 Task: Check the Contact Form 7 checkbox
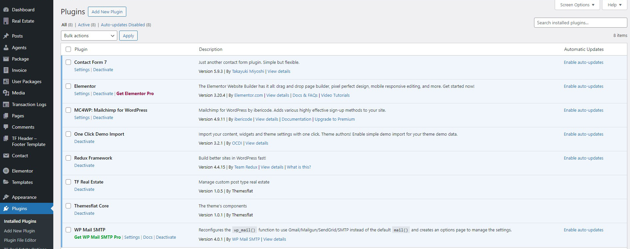click(68, 62)
